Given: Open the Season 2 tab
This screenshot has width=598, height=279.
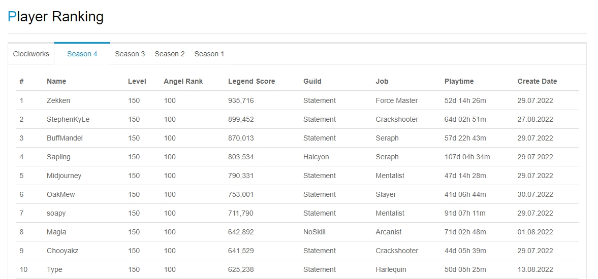Looking at the screenshot, I should tap(170, 54).
